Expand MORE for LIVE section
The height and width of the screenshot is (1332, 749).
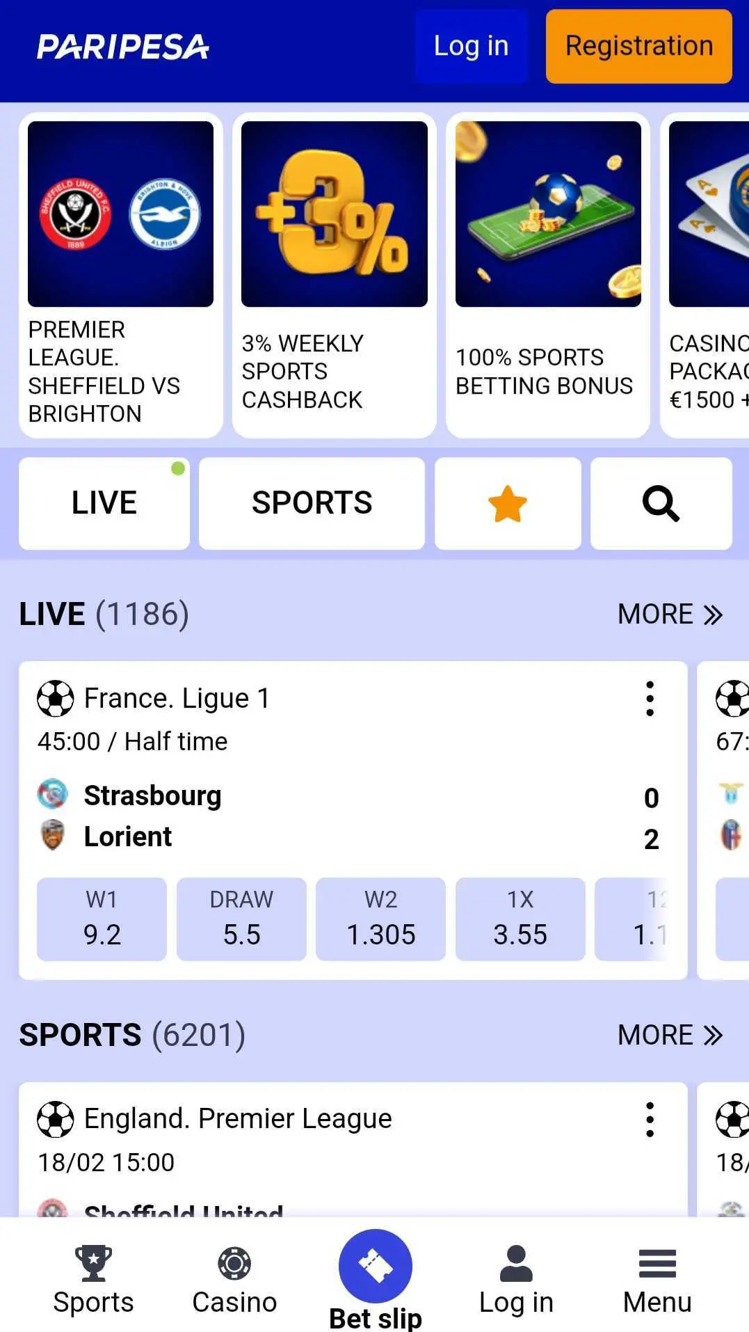click(670, 615)
